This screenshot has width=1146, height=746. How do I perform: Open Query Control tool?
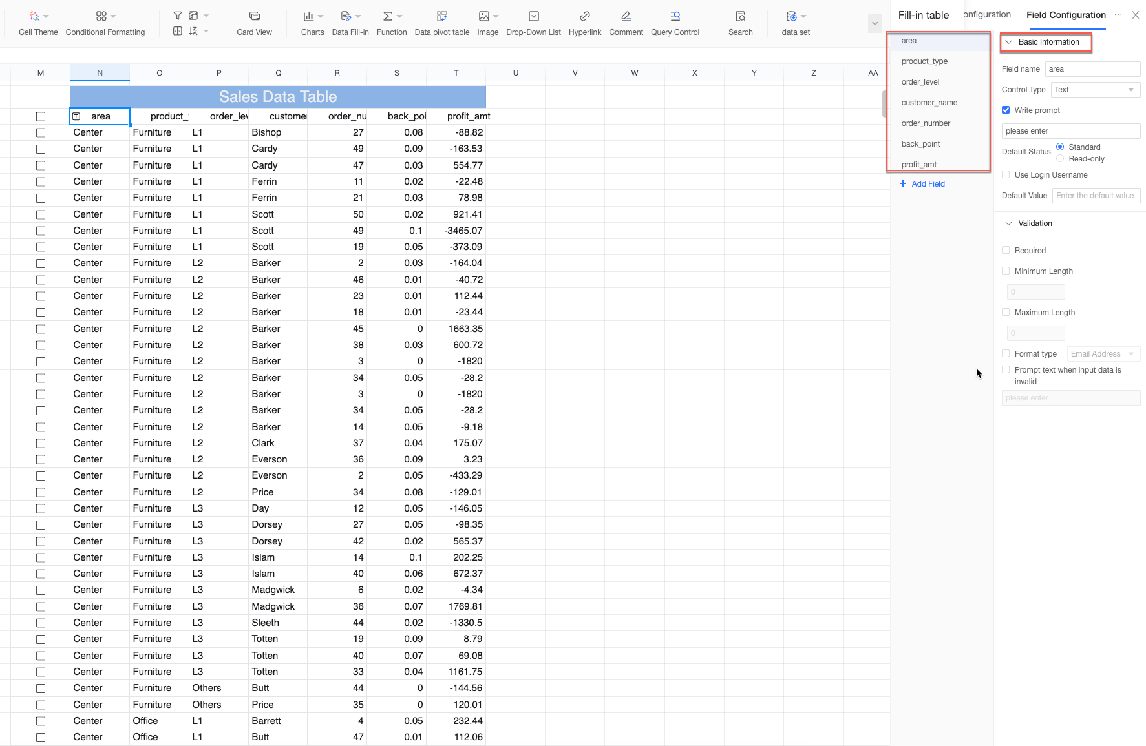[675, 23]
